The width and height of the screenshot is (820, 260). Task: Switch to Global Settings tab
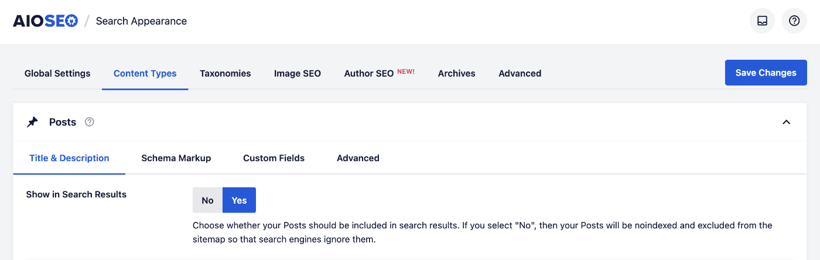[x=57, y=74]
